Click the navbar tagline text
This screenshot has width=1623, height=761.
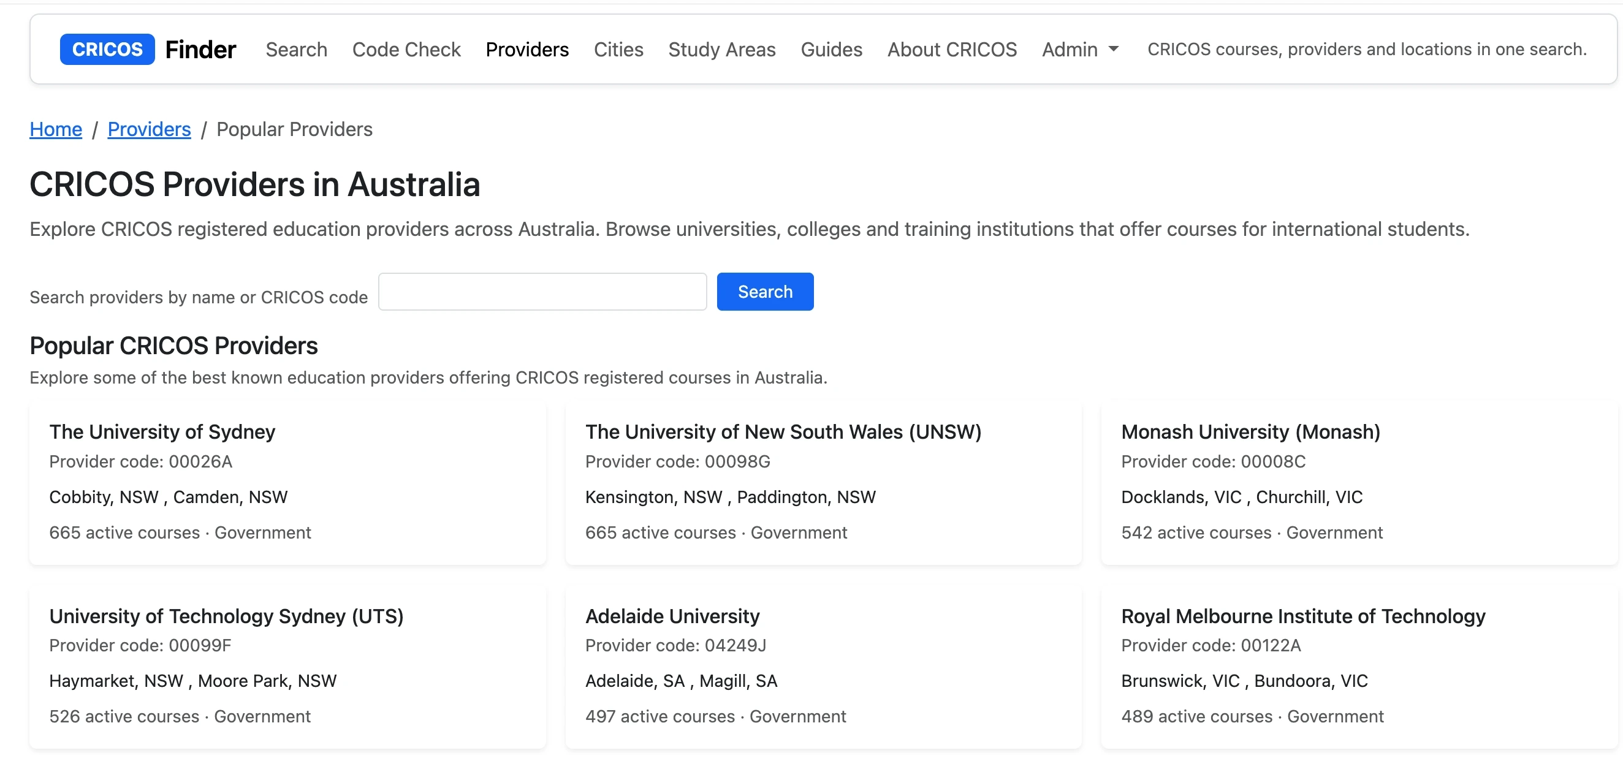1367,49
